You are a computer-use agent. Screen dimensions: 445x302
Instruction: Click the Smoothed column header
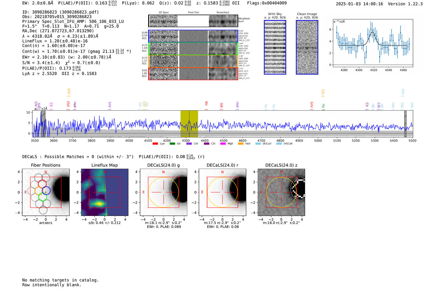222,13
